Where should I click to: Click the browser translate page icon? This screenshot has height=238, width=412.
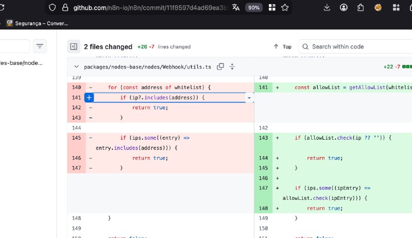pos(236,7)
